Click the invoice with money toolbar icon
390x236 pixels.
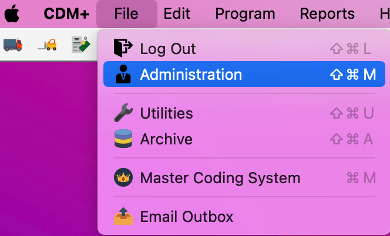pyautogui.click(x=80, y=44)
